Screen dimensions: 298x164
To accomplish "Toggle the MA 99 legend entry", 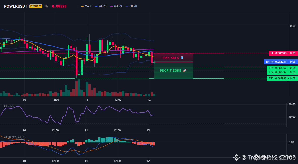I will click(116, 6).
